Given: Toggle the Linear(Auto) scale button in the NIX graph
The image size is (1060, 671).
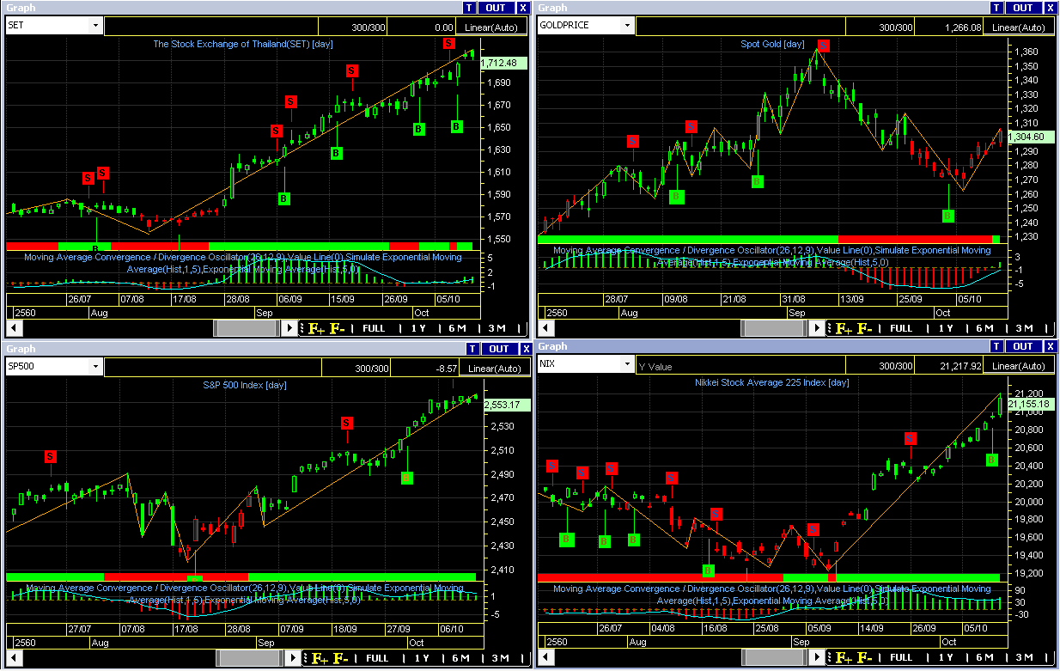Looking at the screenshot, I should pyautogui.click(x=1020, y=366).
